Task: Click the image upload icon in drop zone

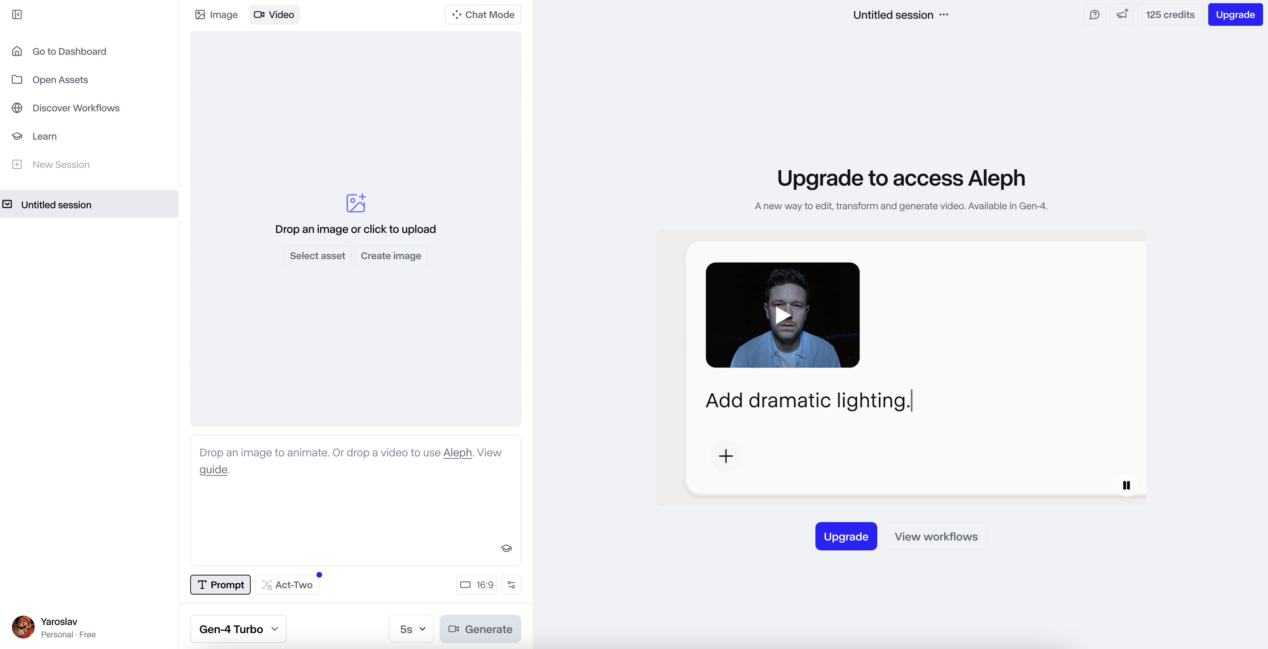Action: (x=355, y=203)
